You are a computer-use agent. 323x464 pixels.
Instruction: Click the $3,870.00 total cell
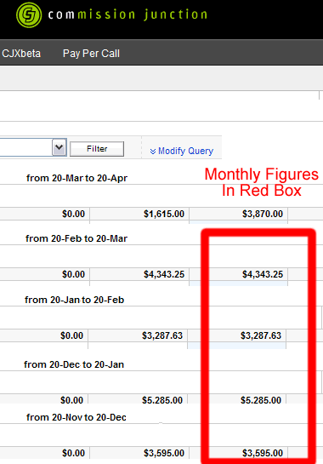pos(263,214)
